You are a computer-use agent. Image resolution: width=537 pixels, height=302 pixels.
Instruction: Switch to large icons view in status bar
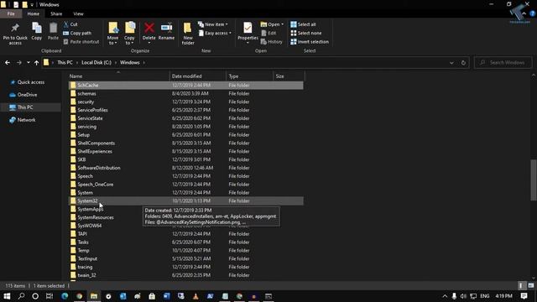tap(531, 285)
